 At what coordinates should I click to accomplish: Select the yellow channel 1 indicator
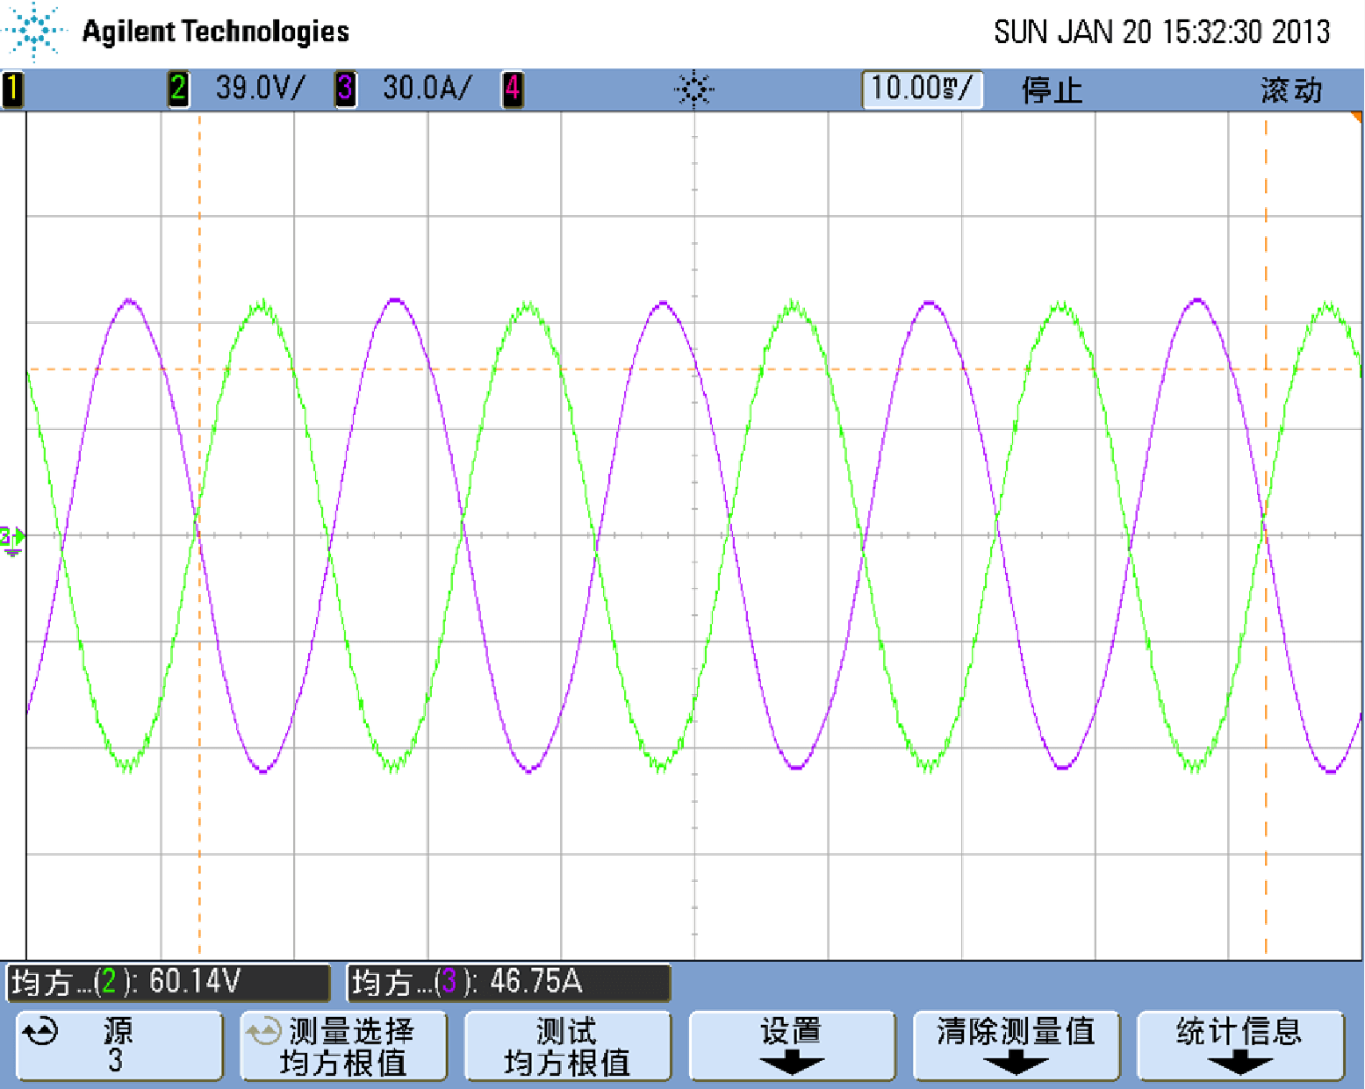point(12,89)
